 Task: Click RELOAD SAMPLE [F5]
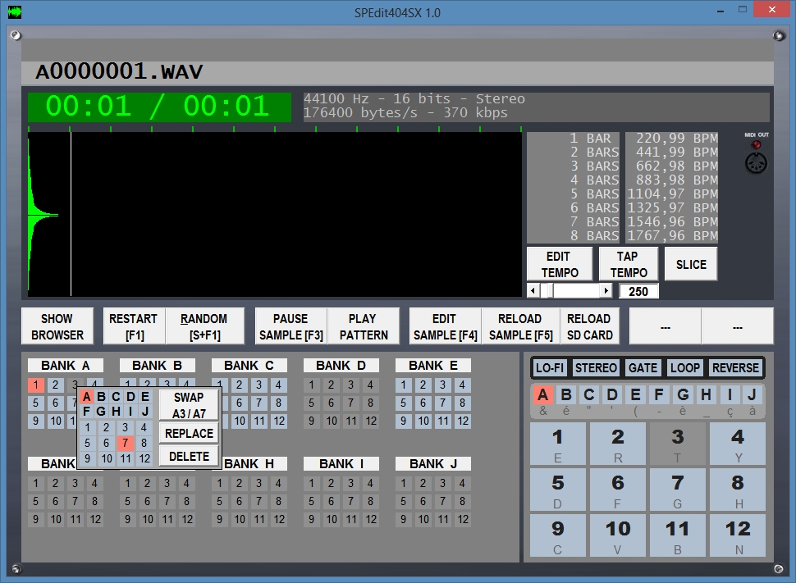click(520, 327)
